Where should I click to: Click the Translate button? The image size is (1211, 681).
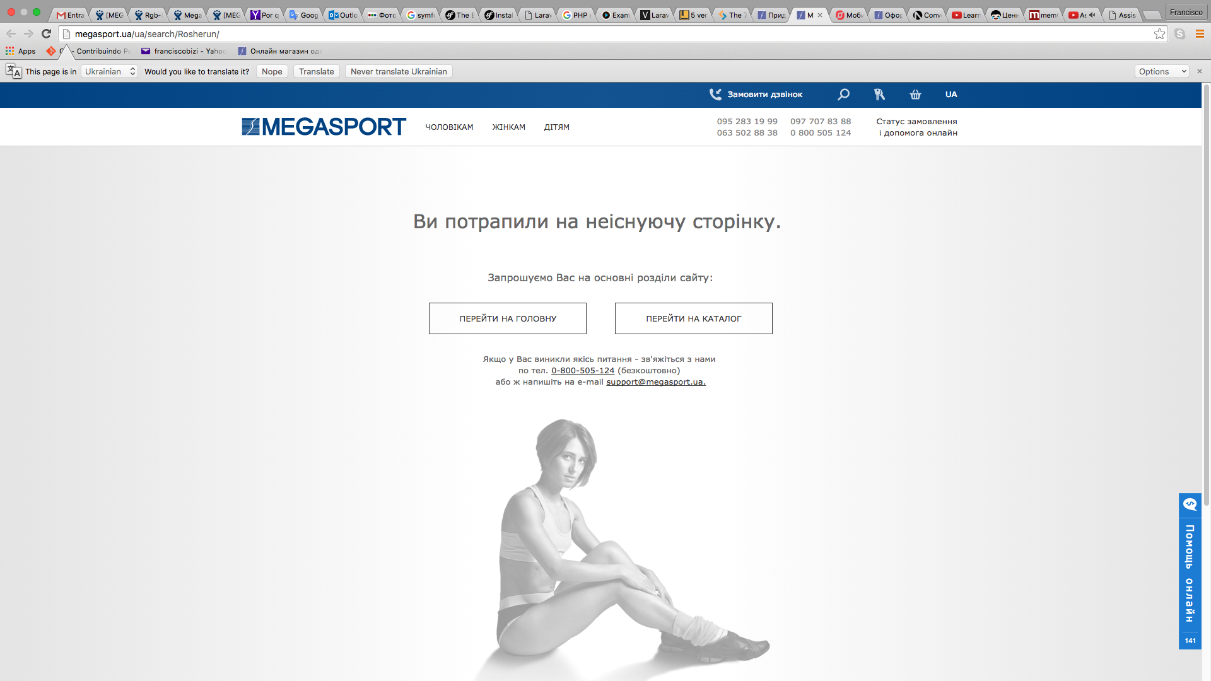point(316,71)
